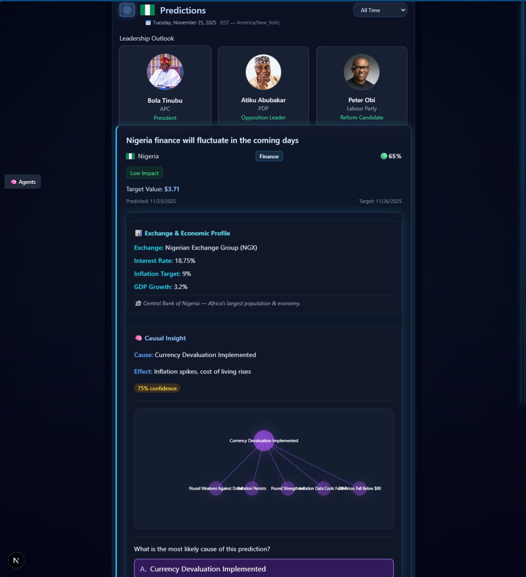
Task: Click the calendar icon next to date
Action: click(148, 23)
